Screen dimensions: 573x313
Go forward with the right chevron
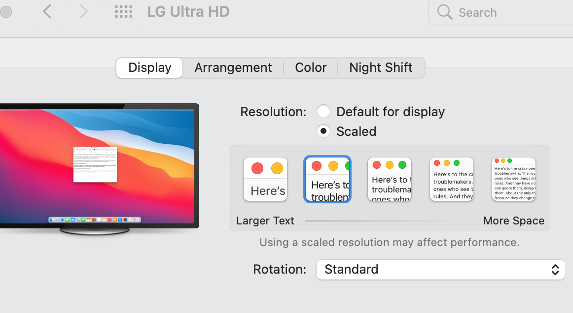[x=83, y=11]
